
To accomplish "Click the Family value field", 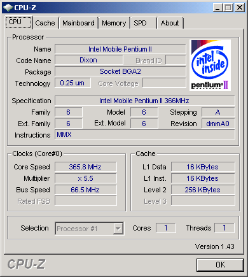I will coord(69,112).
